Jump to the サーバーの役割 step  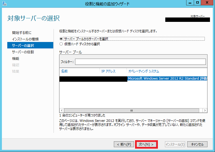[23, 52]
